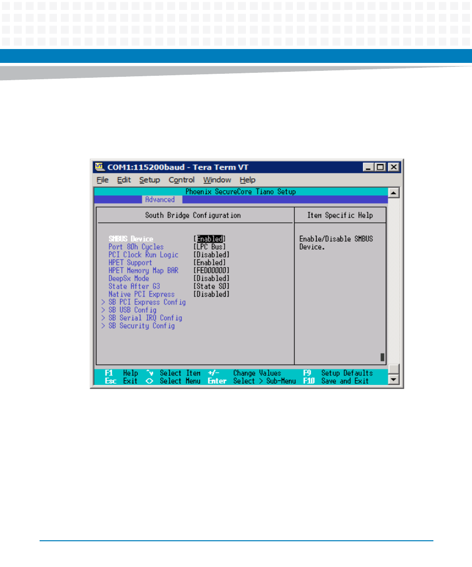Viewport: 472px width, 567px height.
Task: Expand SB USB Config submenu
Action: (x=129, y=310)
